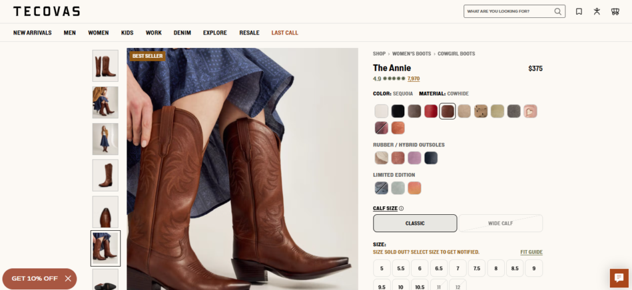Select size 6.5
The image size is (632, 290).
[439, 268]
